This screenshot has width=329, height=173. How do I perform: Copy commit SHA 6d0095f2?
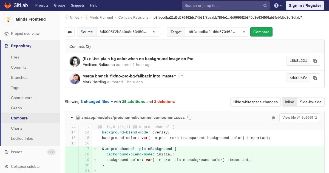click(315, 78)
